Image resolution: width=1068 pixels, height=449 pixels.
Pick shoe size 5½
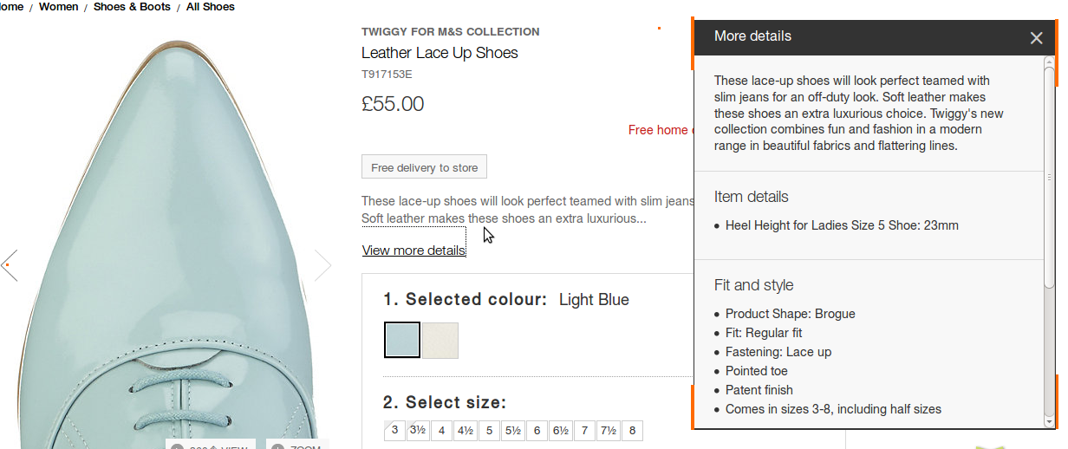(512, 431)
